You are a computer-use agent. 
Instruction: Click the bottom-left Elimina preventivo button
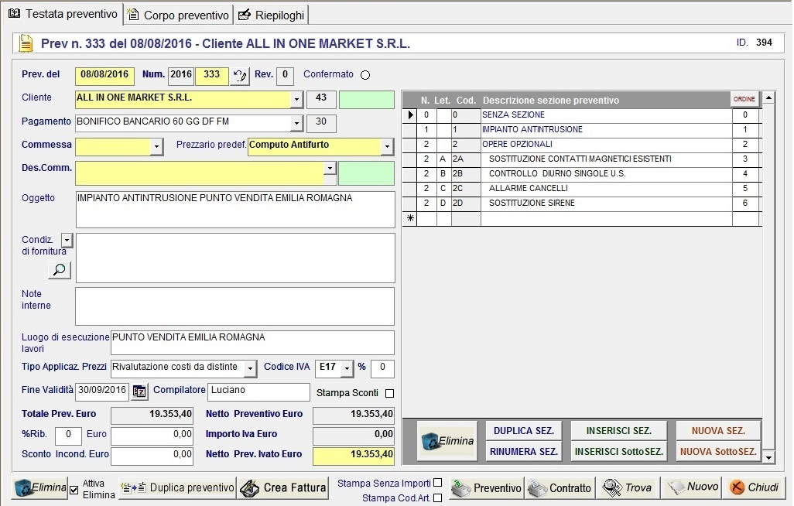tap(39, 487)
